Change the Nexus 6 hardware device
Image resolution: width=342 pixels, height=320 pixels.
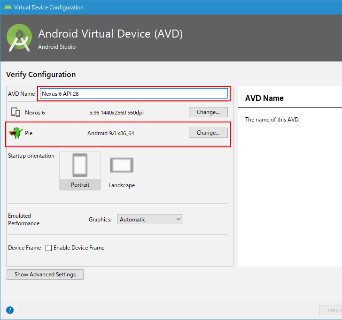(x=208, y=112)
